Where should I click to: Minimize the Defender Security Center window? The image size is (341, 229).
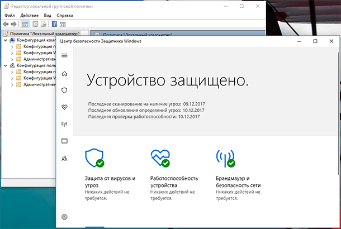[x=299, y=41]
